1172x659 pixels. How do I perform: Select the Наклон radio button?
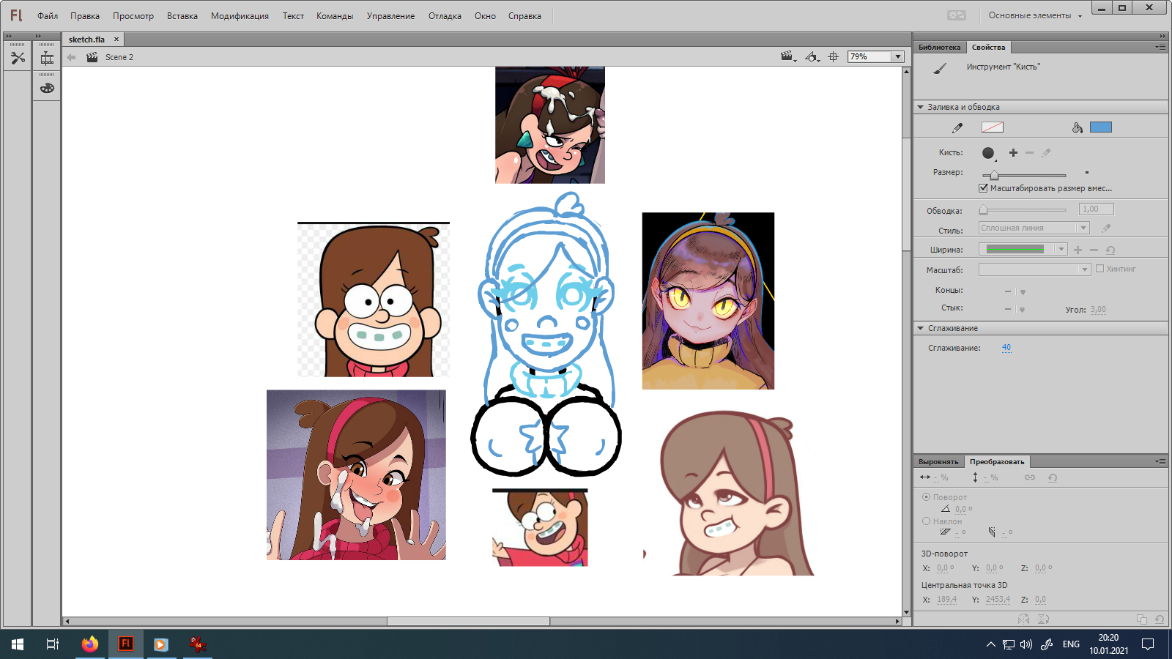[926, 521]
